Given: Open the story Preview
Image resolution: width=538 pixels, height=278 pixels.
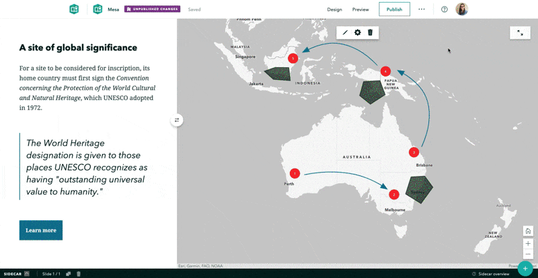Looking at the screenshot, I should click(x=360, y=9).
